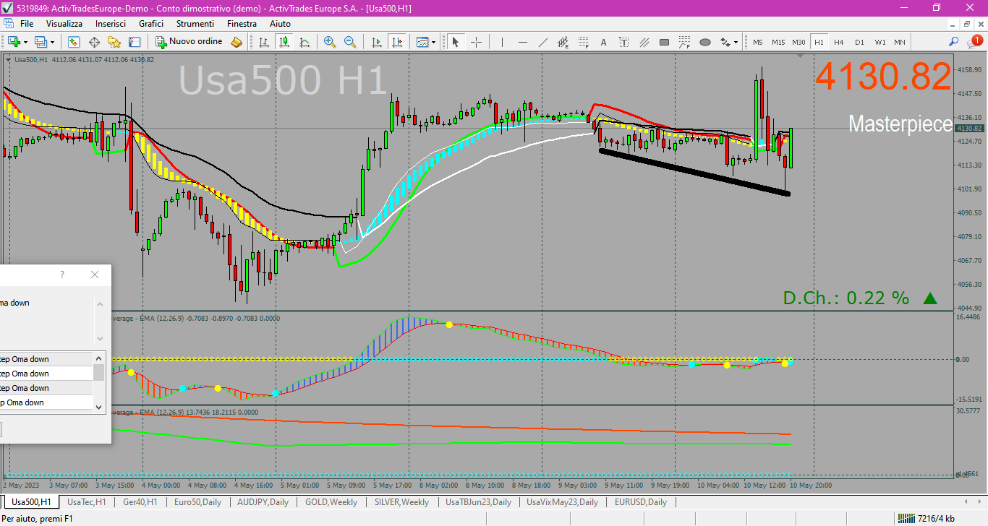Viewport: 988px width, 526px height.
Task: Click the dialog help question mark
Action: 62,275
